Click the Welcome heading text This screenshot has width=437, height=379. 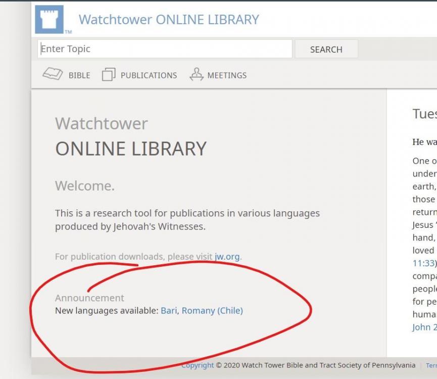click(85, 186)
